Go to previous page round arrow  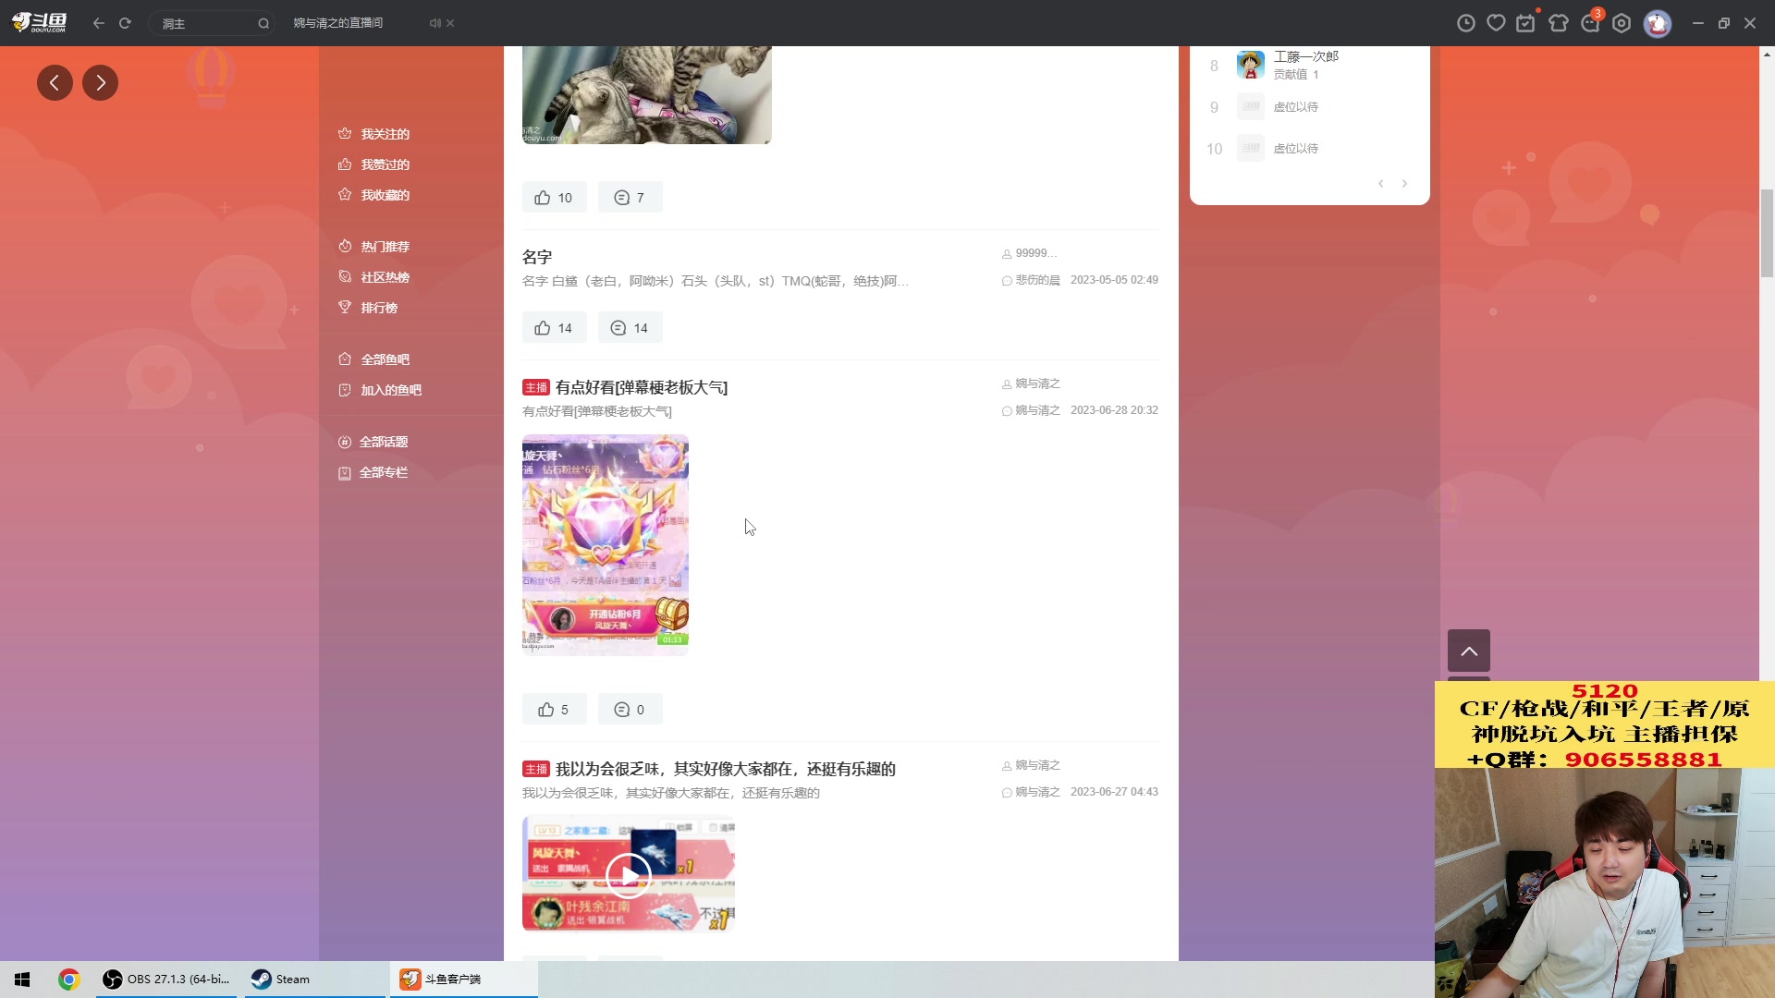(55, 83)
